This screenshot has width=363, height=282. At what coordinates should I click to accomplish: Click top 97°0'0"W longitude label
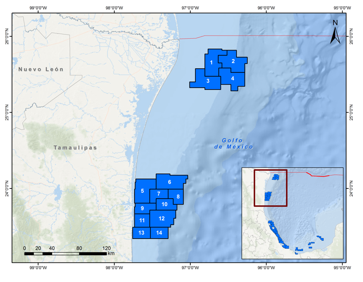(190, 8)
